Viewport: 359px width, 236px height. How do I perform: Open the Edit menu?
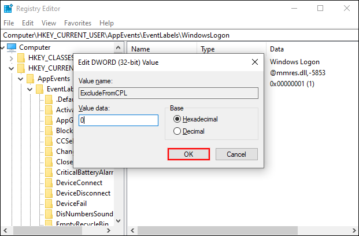point(28,23)
